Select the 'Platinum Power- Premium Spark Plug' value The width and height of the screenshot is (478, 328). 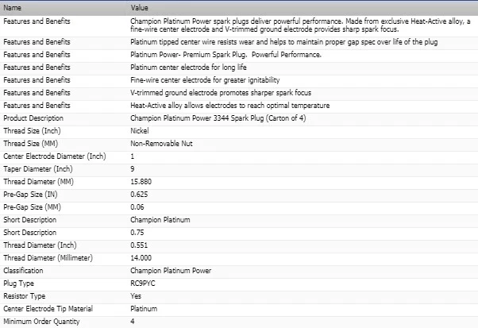226,55
